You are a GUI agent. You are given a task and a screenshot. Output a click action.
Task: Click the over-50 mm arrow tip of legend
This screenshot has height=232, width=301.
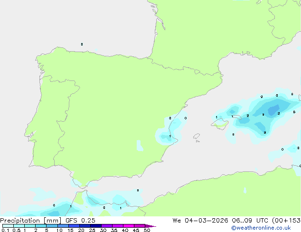pyautogui.click(x=150, y=226)
